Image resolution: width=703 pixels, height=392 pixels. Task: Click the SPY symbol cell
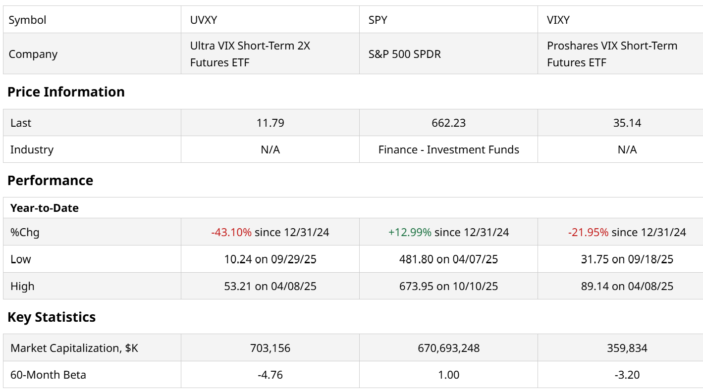(378, 20)
